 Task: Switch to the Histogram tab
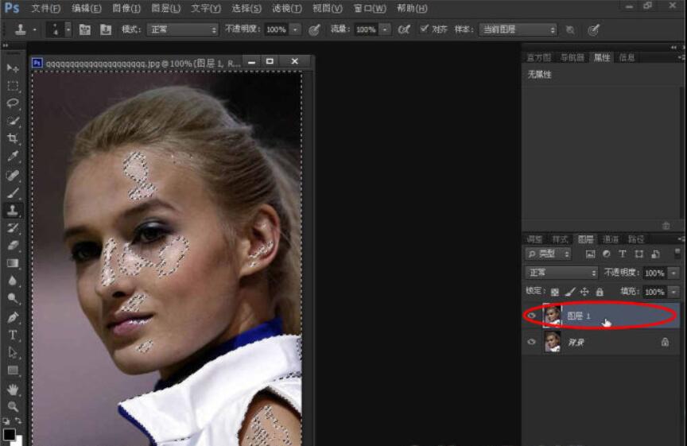point(538,57)
